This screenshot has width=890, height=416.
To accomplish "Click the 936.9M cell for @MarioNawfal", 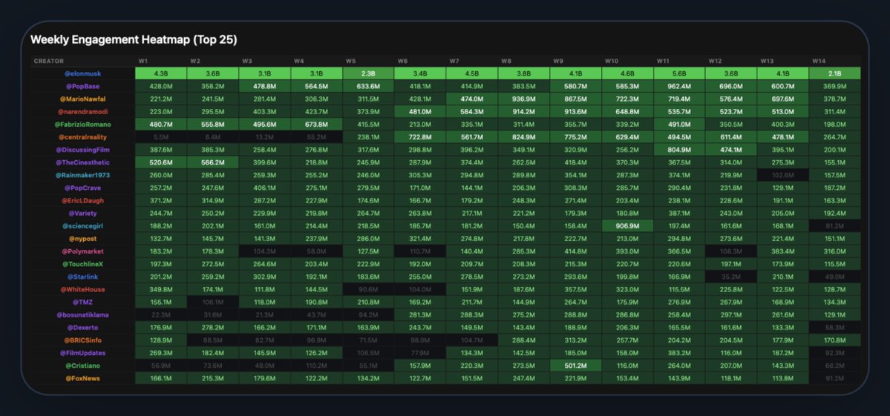I will 524,99.
